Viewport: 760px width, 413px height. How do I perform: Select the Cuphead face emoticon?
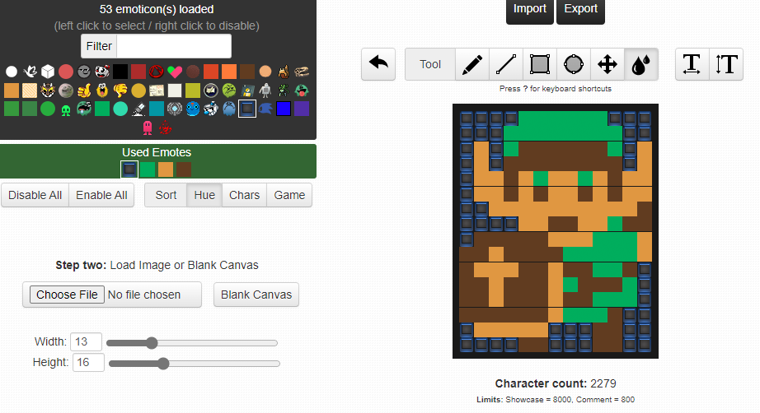pyautogui.click(x=102, y=72)
